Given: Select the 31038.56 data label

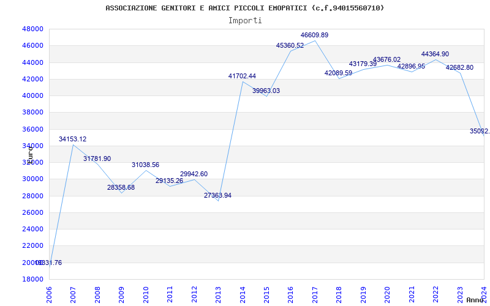Looking at the screenshot, I should click(x=145, y=165).
